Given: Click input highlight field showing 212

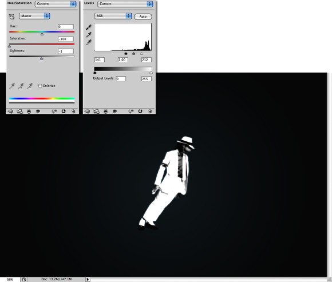Looking at the screenshot, I should tap(147, 59).
